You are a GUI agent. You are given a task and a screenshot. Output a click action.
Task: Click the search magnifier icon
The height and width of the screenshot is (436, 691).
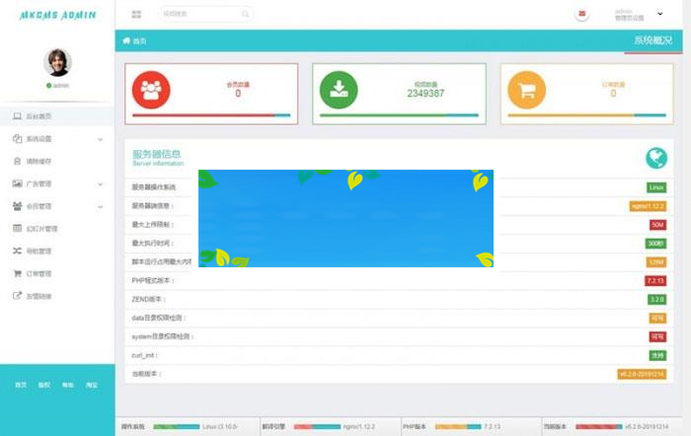coord(243,15)
